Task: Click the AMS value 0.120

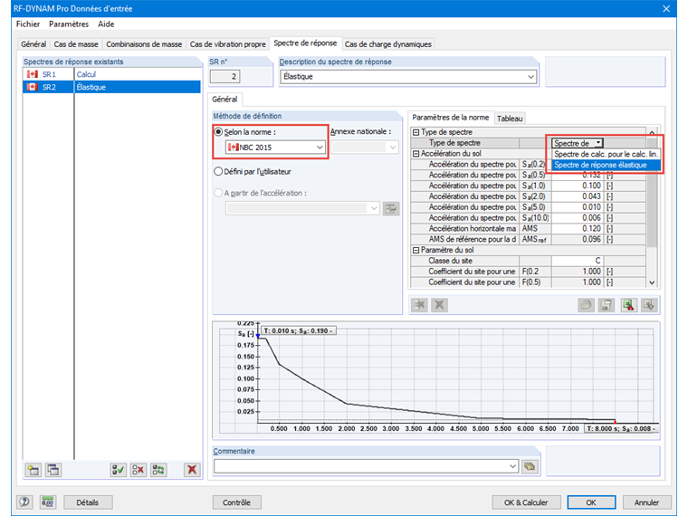Action: tap(578, 229)
